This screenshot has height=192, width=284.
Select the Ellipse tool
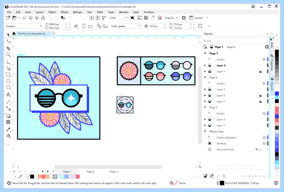[8, 81]
